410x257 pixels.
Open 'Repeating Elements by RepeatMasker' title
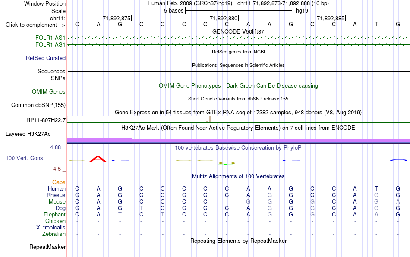click(x=238, y=241)
